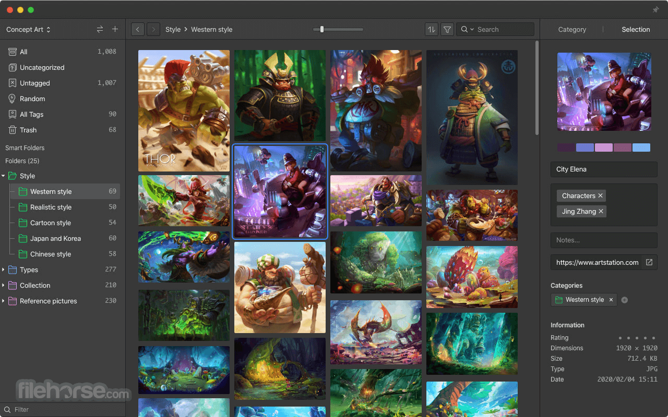Switch to the Category tab
Screen dimensions: 668x417
click(572, 30)
